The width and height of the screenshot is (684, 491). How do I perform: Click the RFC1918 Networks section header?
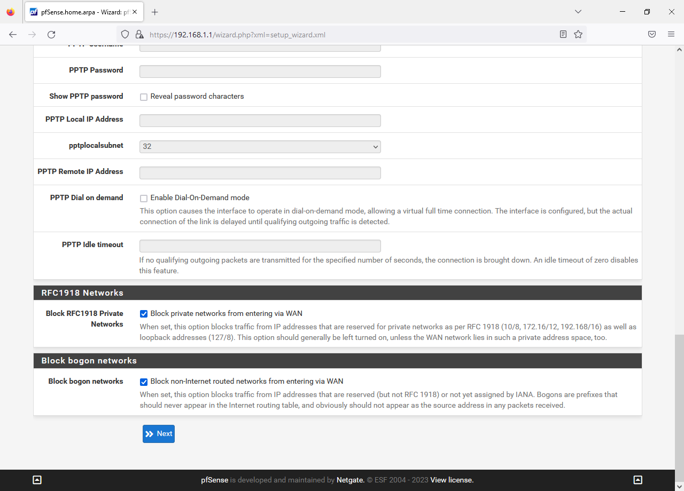(338, 293)
